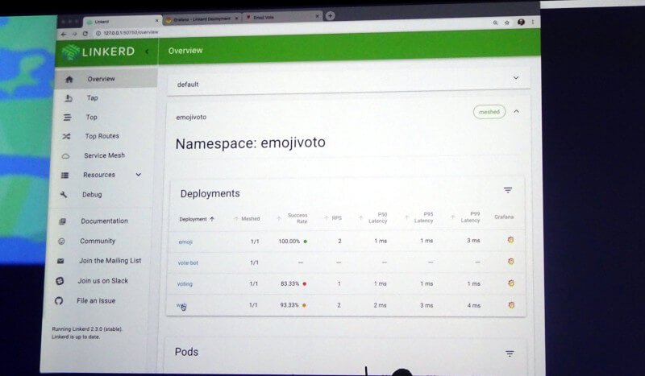Sort by P95 Latency column header
This screenshot has height=376, width=645.
(x=419, y=217)
